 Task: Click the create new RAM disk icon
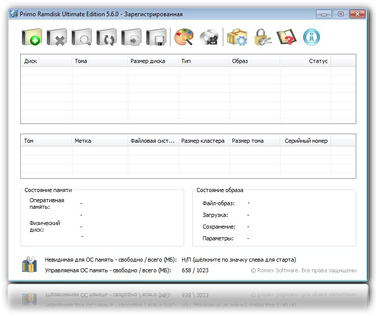click(x=31, y=38)
